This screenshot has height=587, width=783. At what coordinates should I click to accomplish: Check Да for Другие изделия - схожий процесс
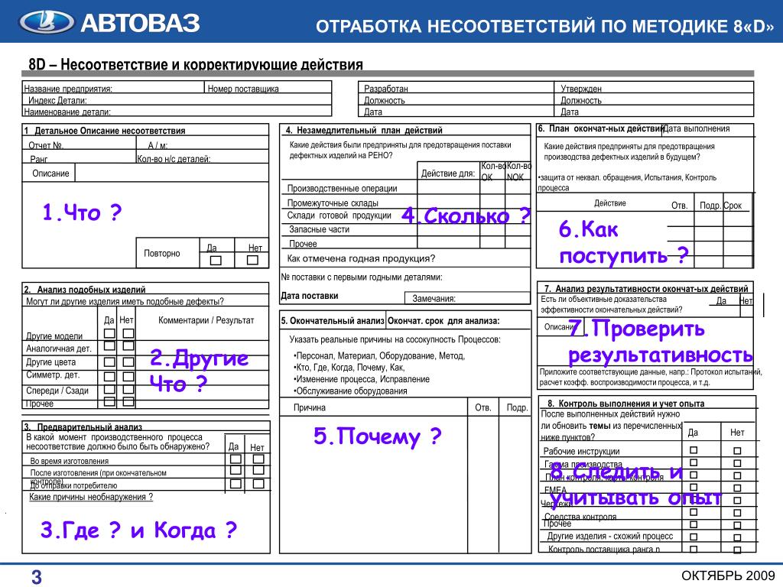[694, 537]
